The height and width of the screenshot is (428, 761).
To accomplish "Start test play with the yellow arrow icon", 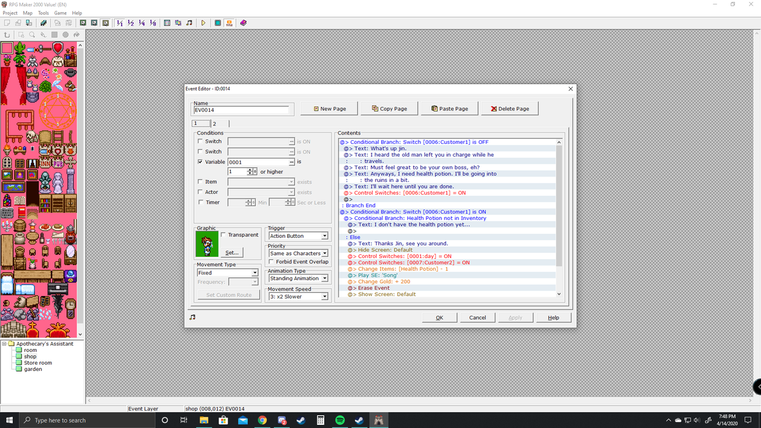I will coord(203,23).
